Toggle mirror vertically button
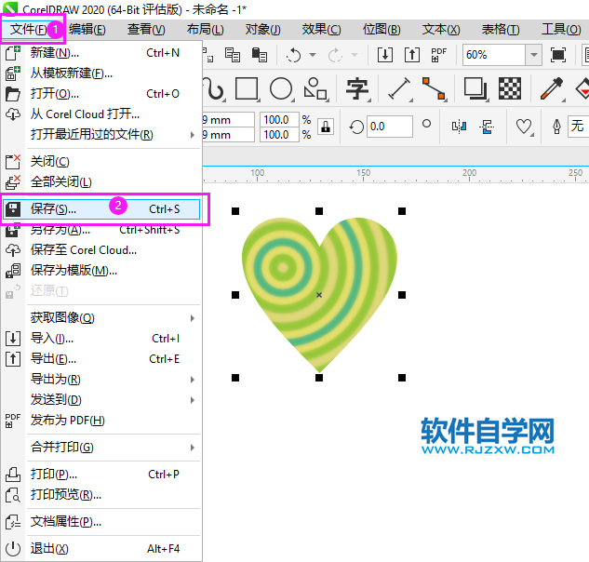Image resolution: width=589 pixels, height=562 pixels. (486, 127)
